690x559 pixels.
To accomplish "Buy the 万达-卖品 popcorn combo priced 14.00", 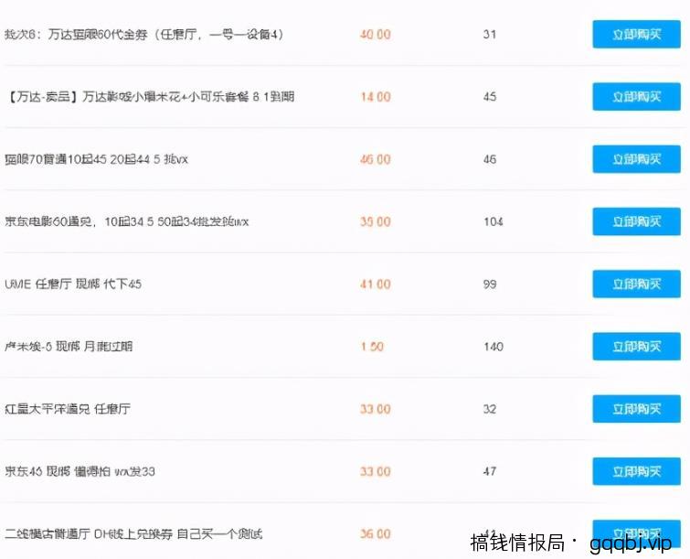I will (x=636, y=96).
